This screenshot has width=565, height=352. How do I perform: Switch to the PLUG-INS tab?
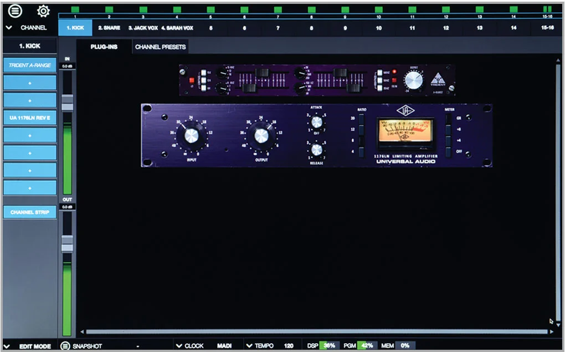point(104,47)
